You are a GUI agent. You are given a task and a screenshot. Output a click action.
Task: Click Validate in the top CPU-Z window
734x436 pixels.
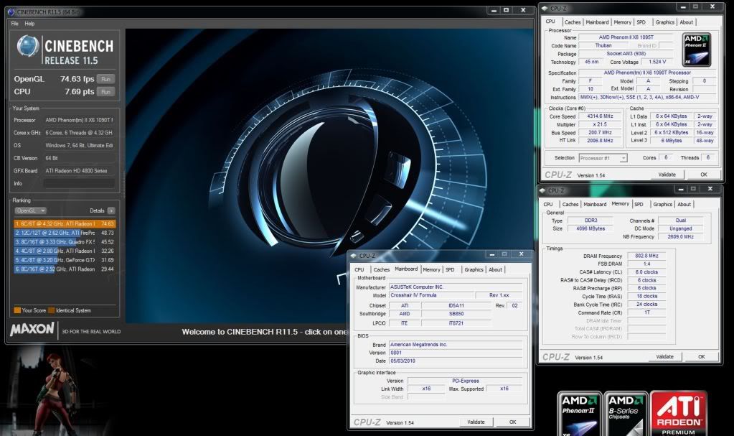(667, 175)
